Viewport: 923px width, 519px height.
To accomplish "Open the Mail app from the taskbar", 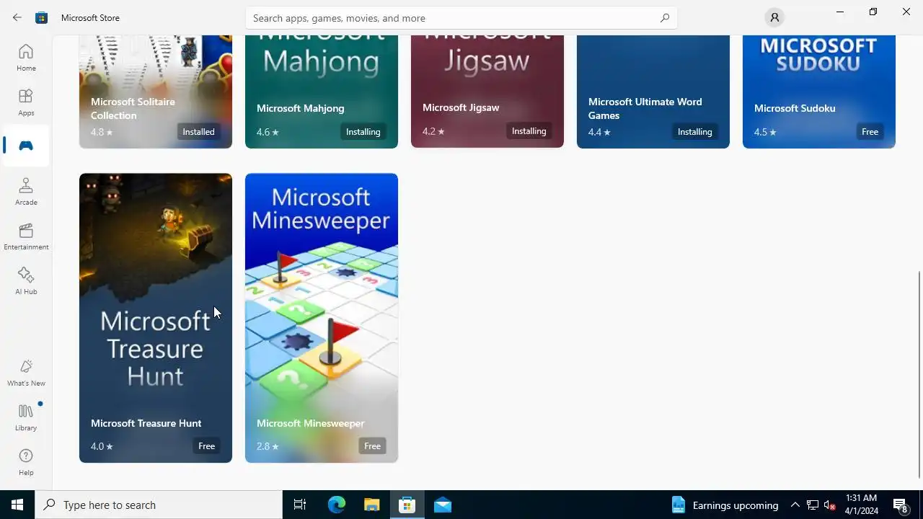I will [443, 505].
